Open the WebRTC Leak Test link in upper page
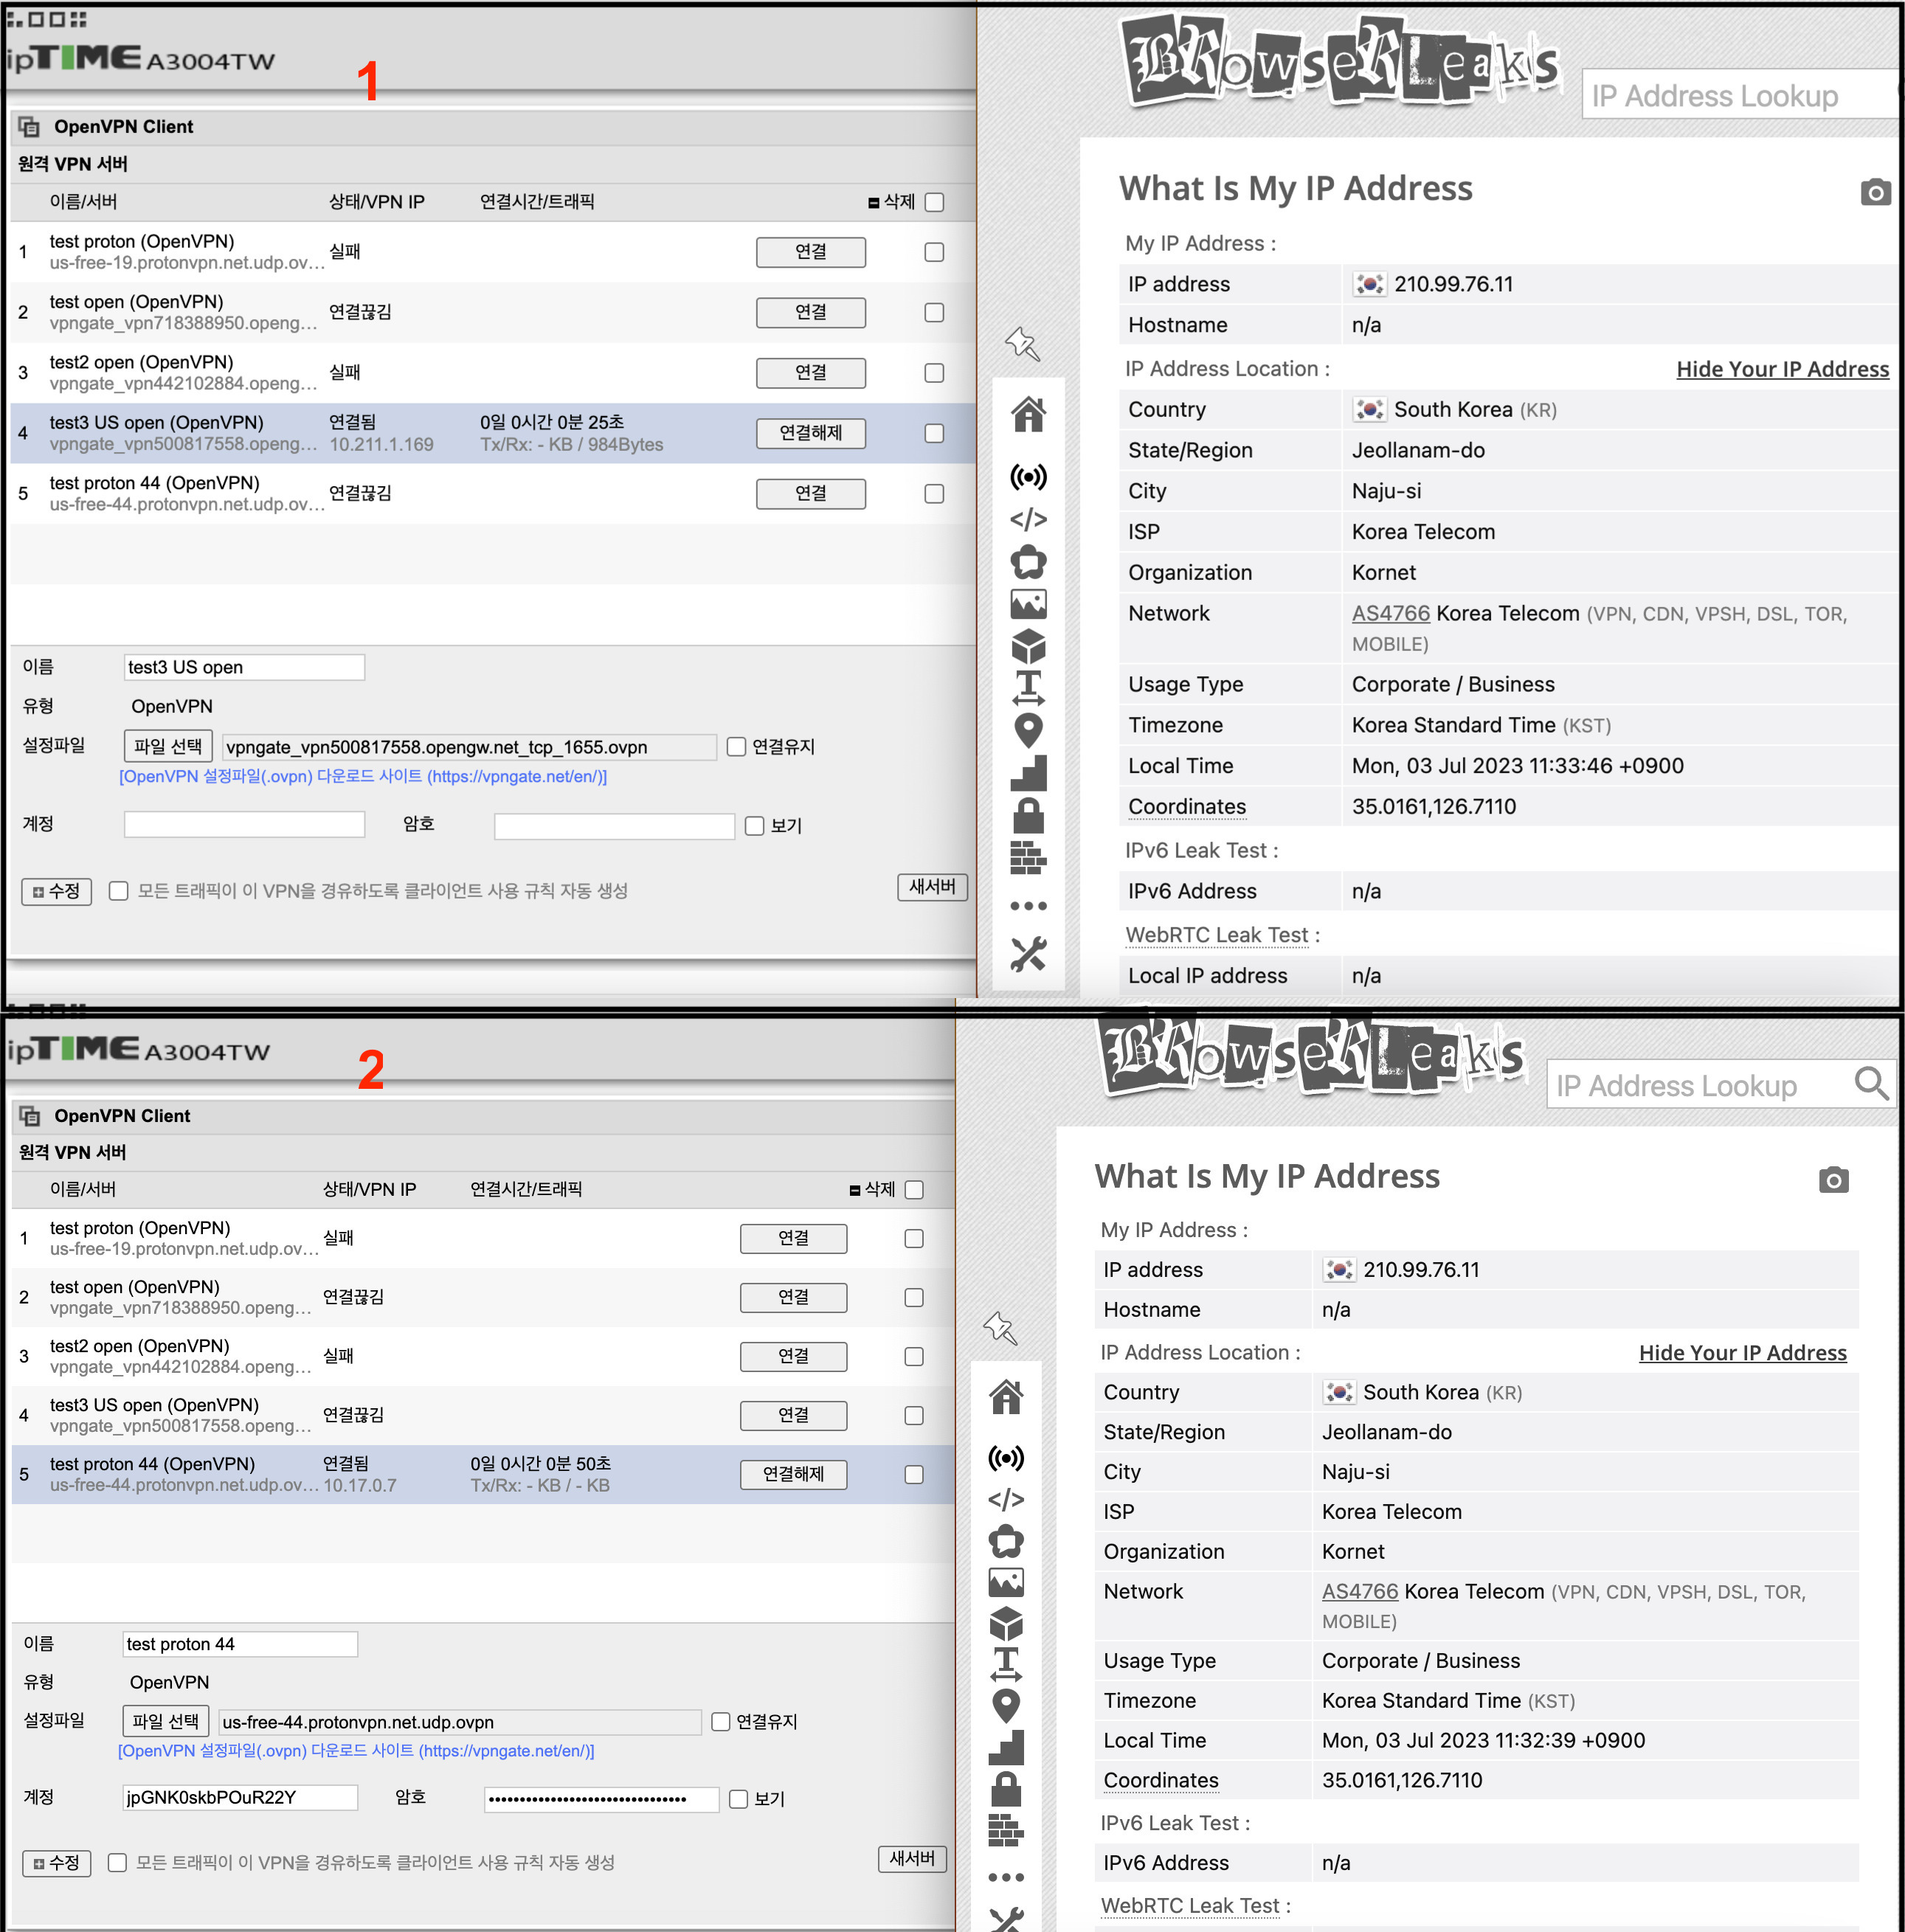The height and width of the screenshot is (1932, 1905). point(1216,935)
